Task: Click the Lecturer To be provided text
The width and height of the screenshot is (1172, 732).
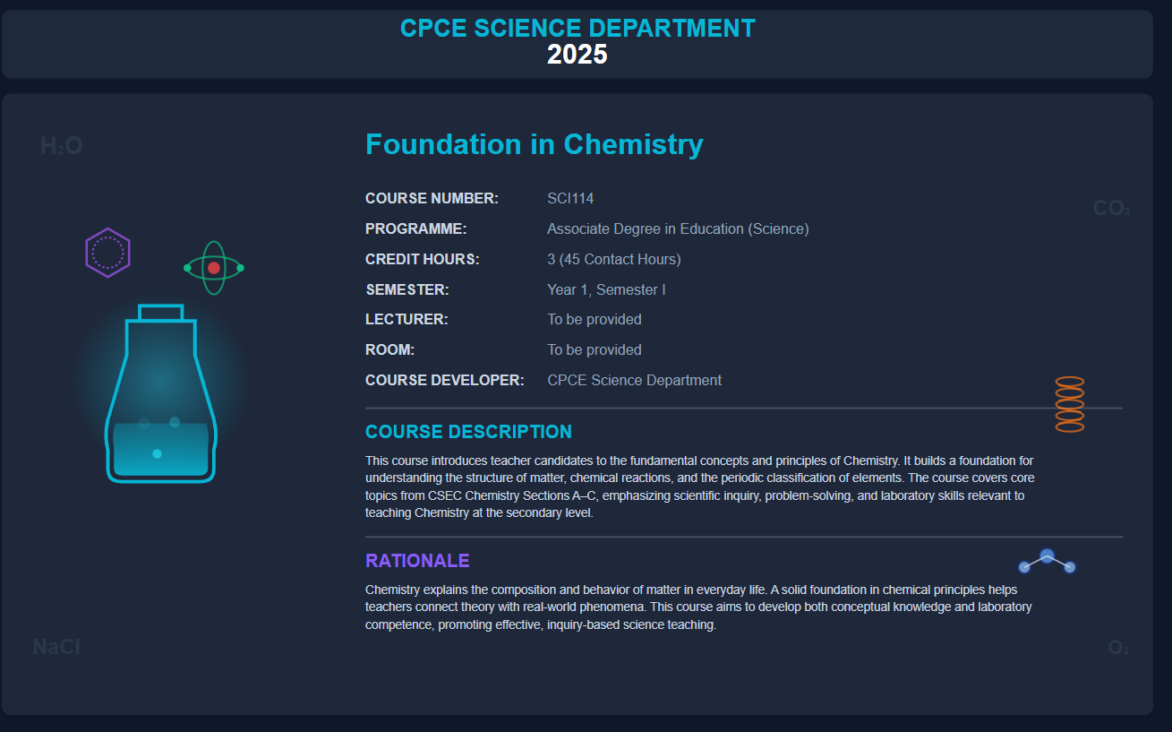Action: pos(595,319)
